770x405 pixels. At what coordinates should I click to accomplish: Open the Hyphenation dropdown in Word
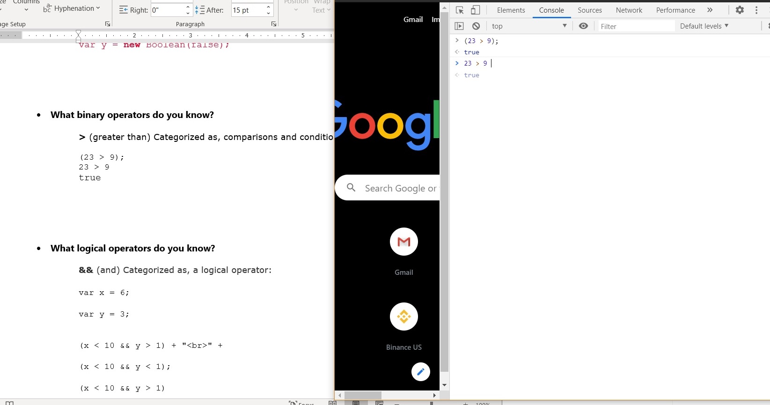[x=72, y=8]
